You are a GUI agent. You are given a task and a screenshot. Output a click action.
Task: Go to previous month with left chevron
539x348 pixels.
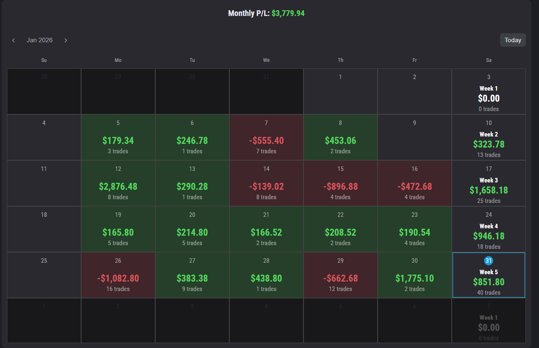coord(14,40)
